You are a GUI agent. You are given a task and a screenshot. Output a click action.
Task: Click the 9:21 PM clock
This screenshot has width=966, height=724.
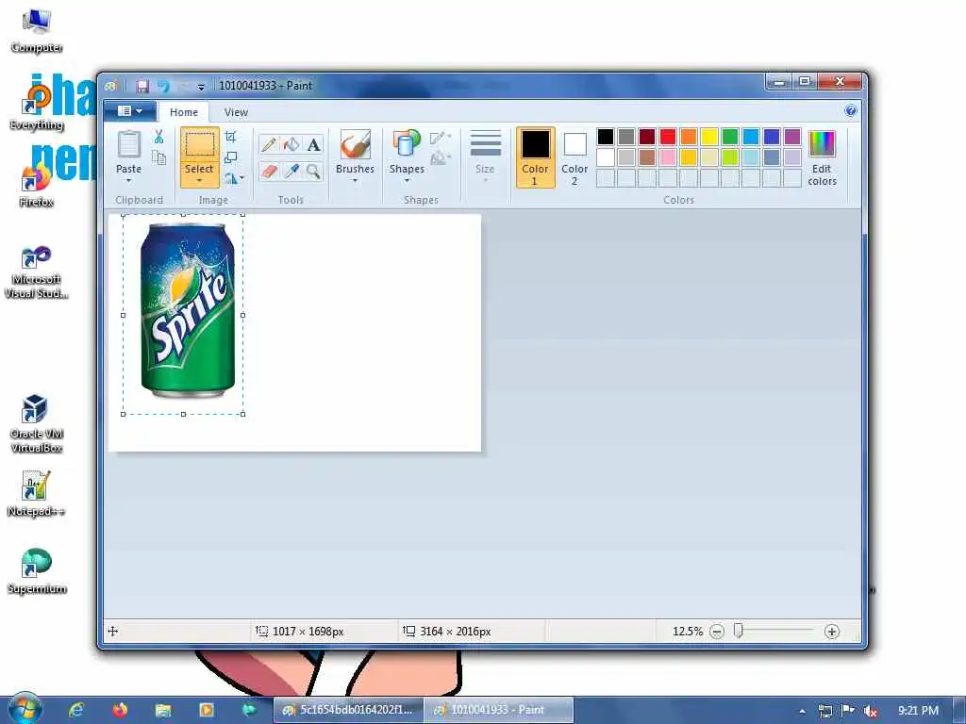(x=918, y=711)
